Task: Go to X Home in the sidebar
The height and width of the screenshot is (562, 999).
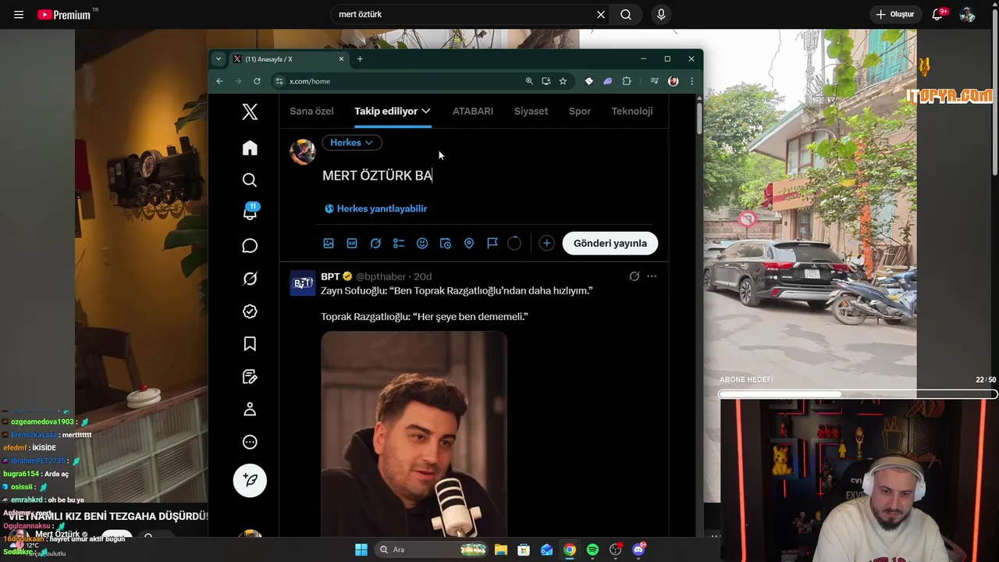Action: tap(250, 148)
